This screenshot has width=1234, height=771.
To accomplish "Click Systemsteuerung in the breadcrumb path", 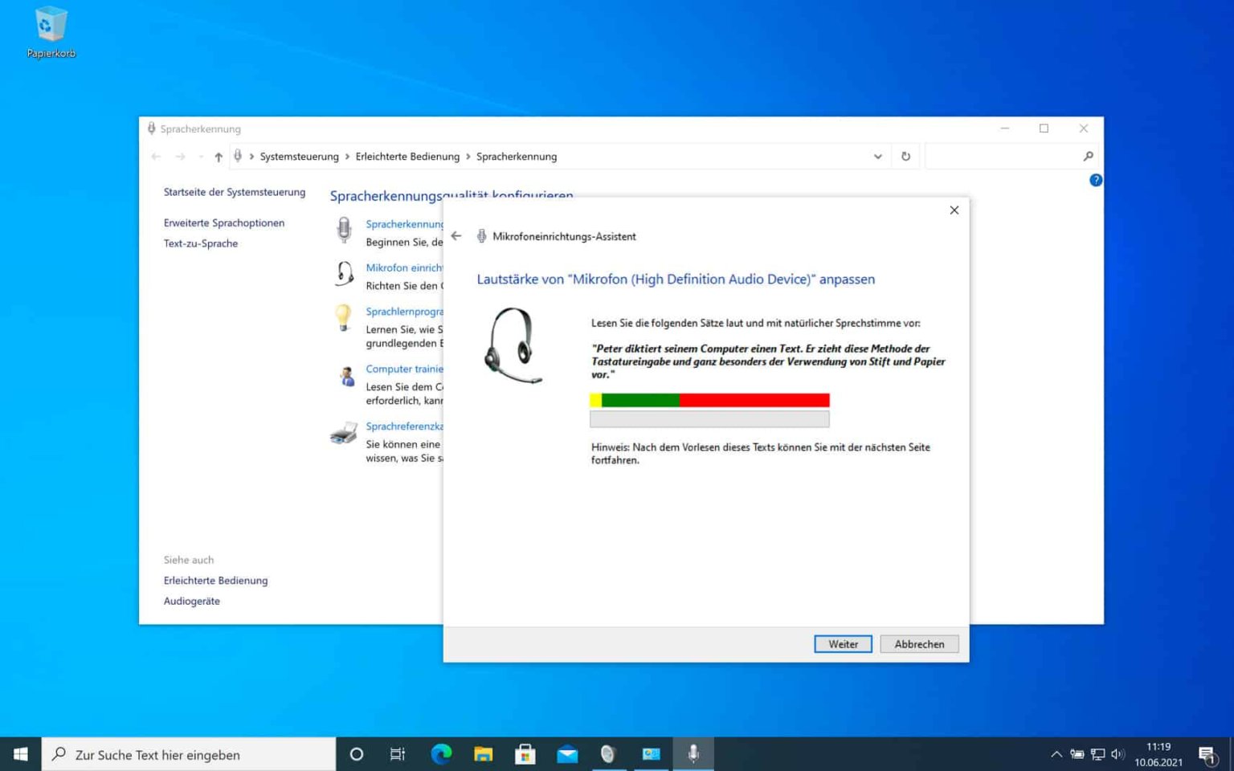I will pyautogui.click(x=299, y=157).
